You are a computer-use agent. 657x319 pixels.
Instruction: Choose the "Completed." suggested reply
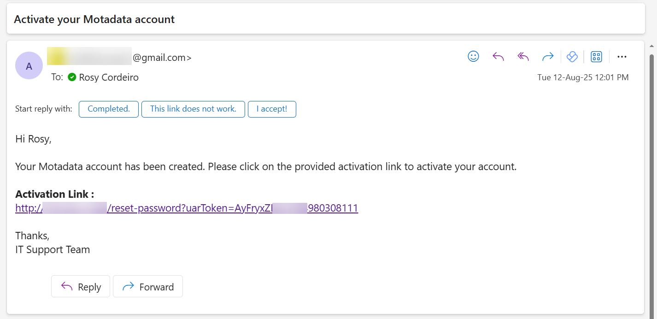(x=109, y=109)
